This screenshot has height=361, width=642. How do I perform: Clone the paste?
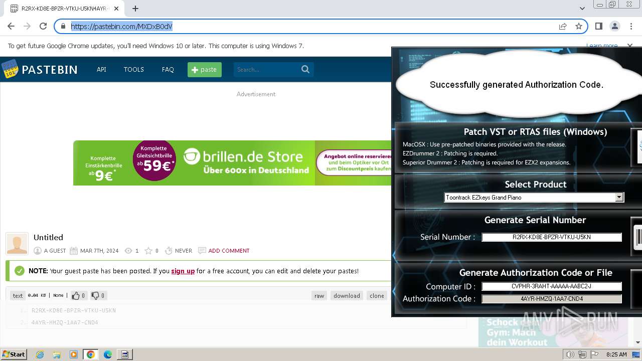(377, 295)
